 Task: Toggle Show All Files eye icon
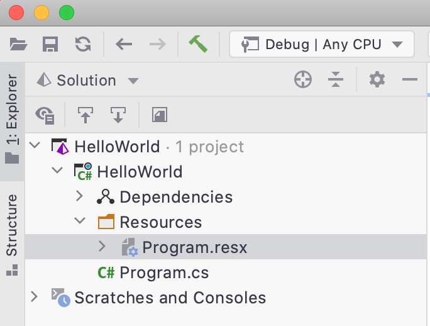(45, 115)
